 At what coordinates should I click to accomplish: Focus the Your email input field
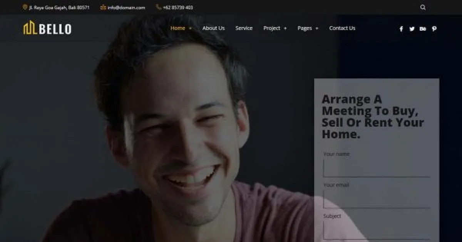[x=377, y=199]
